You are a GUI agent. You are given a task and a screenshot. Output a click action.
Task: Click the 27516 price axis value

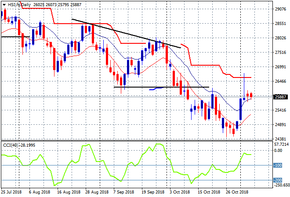click(281, 53)
